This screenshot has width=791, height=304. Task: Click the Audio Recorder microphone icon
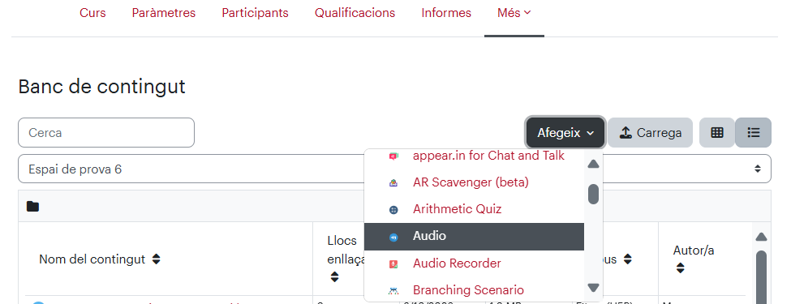(393, 263)
